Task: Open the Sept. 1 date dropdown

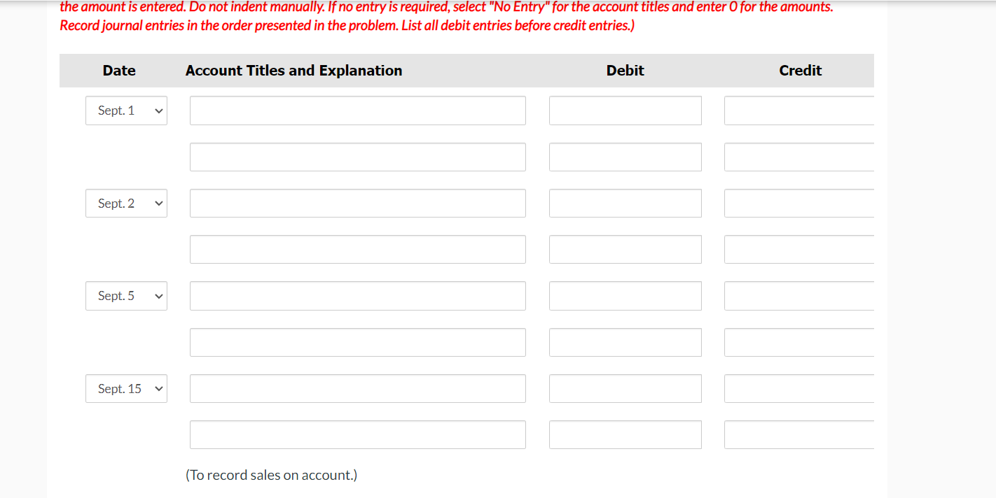Action: [126, 110]
